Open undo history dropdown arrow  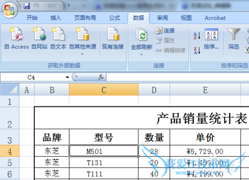(x=43, y=6)
